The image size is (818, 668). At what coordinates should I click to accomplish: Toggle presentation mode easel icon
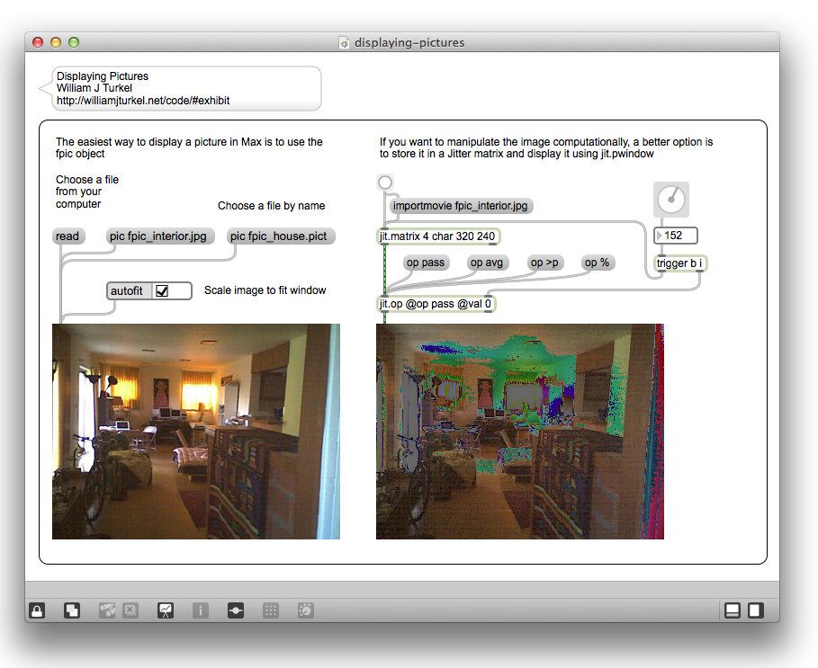[x=166, y=610]
